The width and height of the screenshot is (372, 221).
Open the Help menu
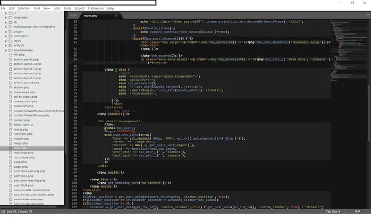(x=111, y=8)
